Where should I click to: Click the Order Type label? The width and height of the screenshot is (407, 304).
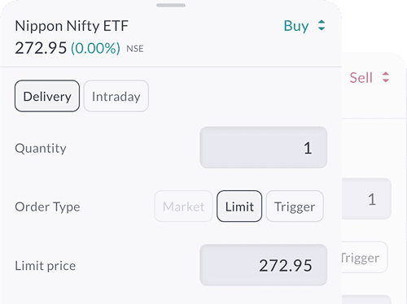click(x=47, y=206)
